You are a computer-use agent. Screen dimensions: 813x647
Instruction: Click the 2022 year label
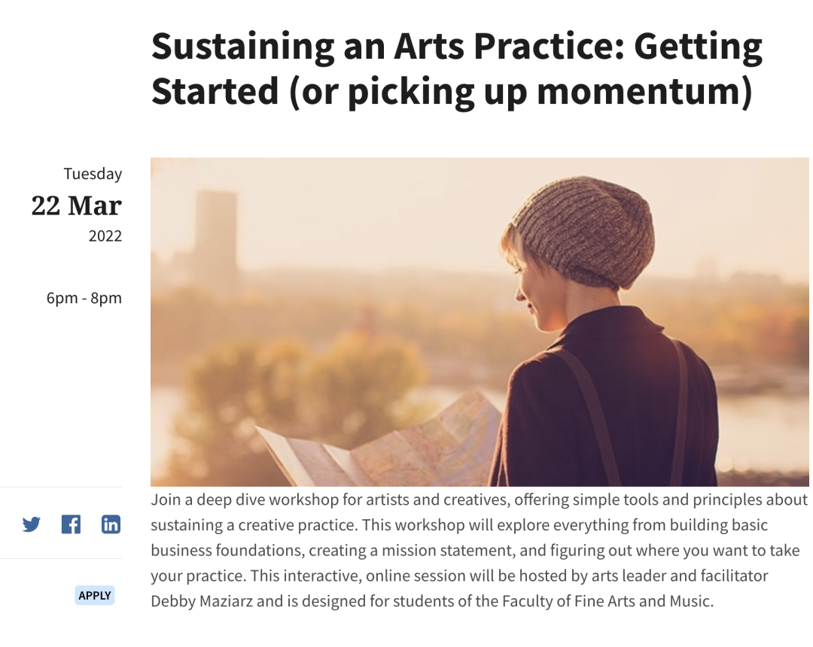coord(105,236)
